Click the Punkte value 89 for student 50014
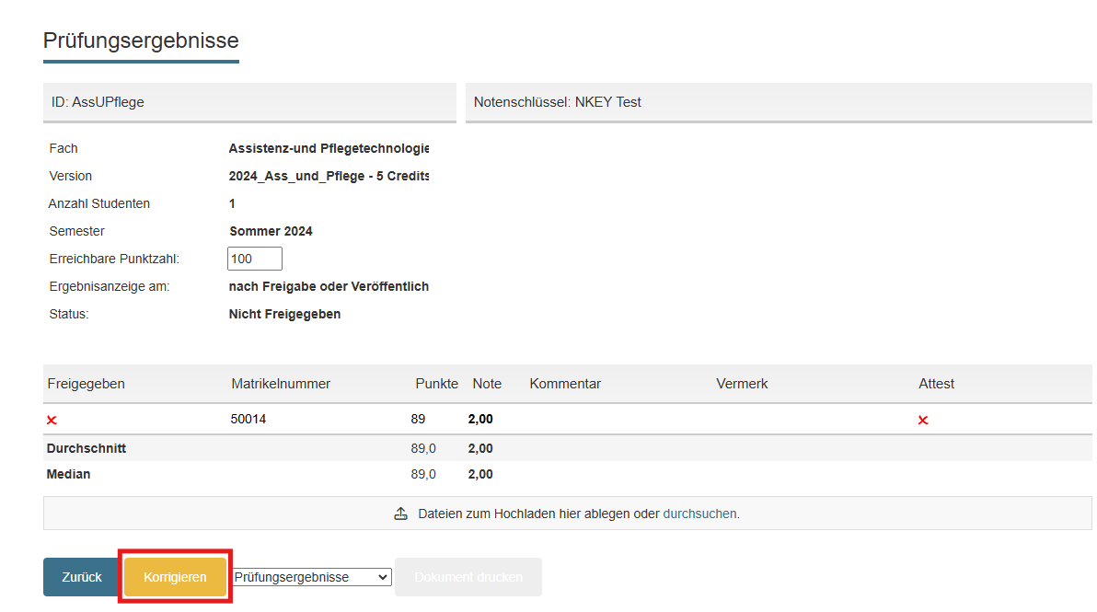The width and height of the screenshot is (1097, 612). point(419,419)
